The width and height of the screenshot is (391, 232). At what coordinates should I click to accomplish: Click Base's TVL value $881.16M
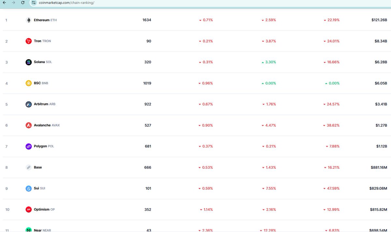tap(379, 167)
